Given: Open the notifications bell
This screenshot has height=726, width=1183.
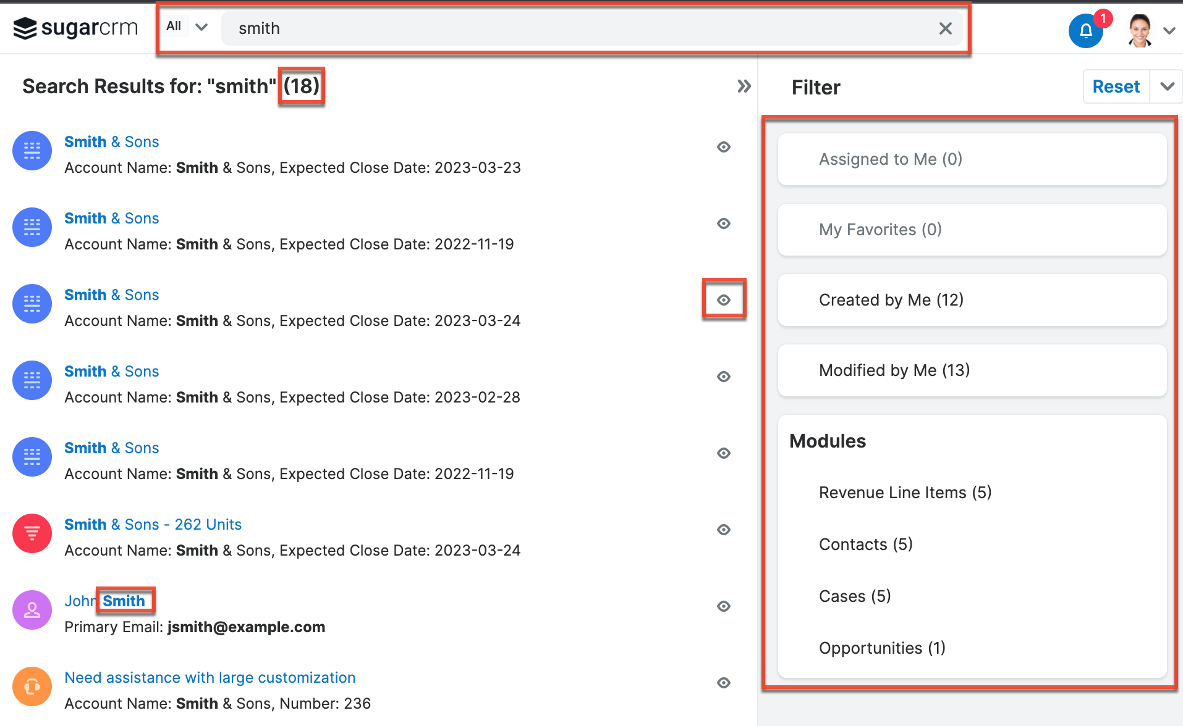Looking at the screenshot, I should [x=1086, y=30].
